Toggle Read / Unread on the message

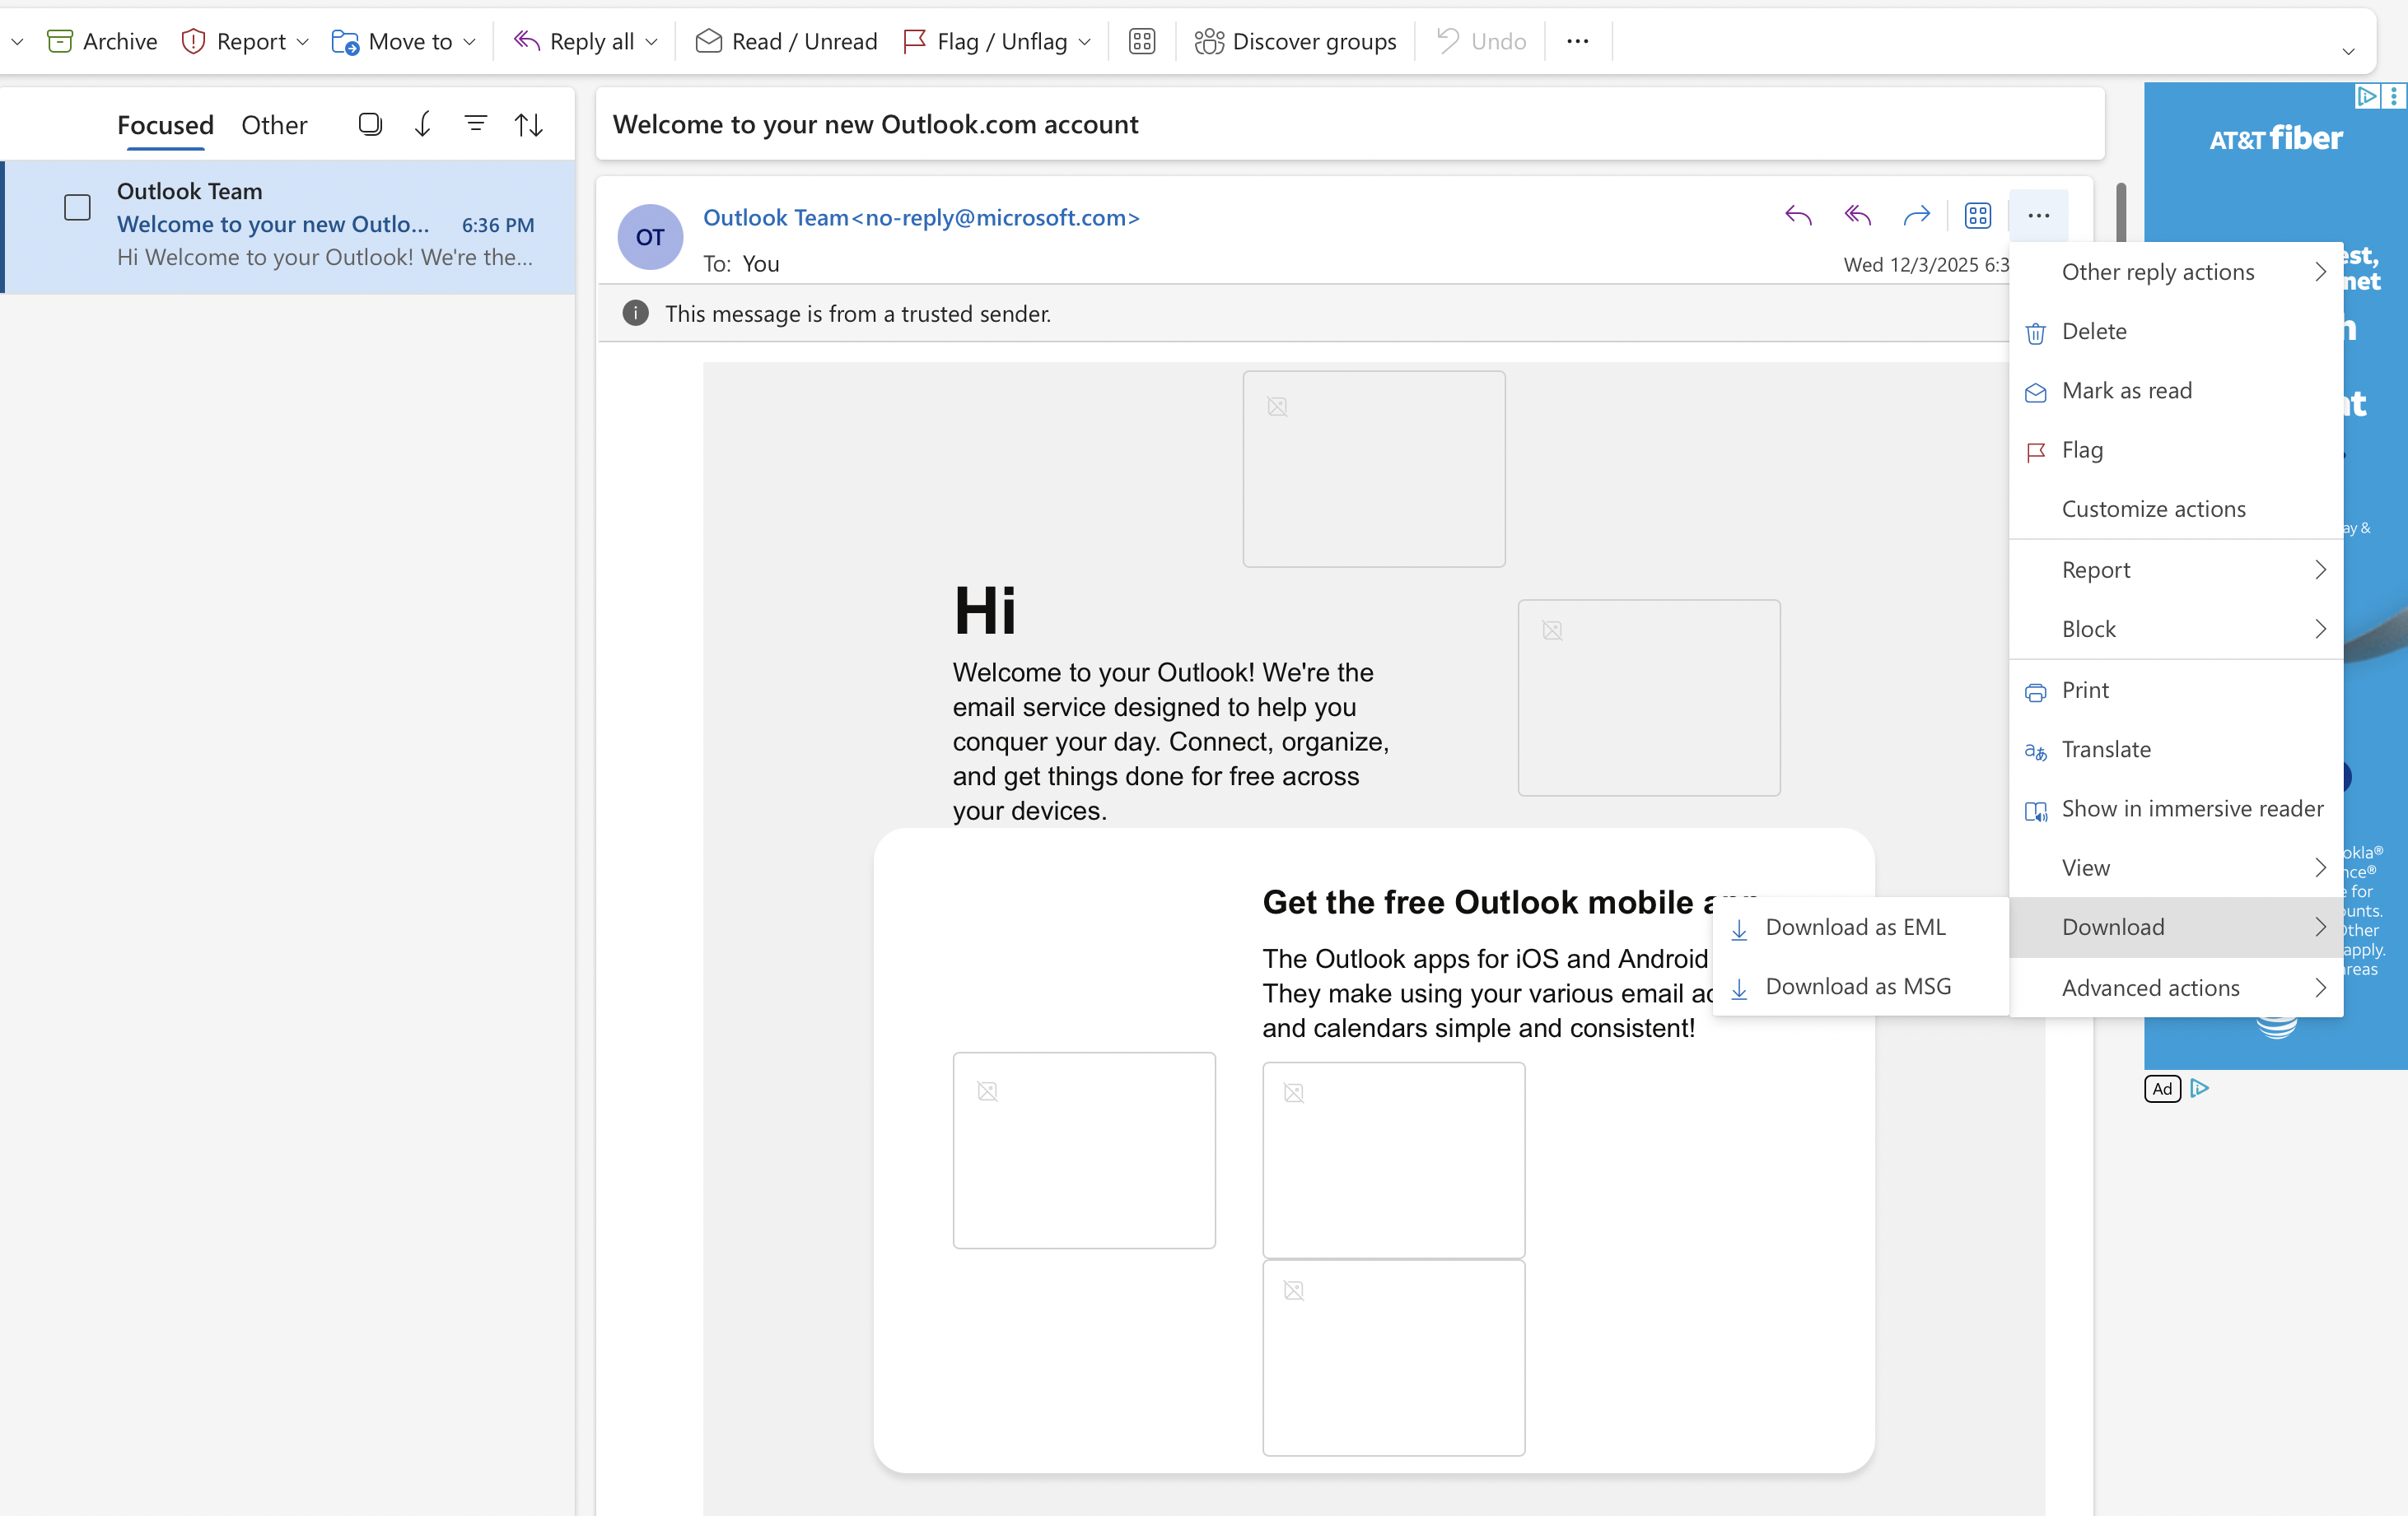(786, 41)
